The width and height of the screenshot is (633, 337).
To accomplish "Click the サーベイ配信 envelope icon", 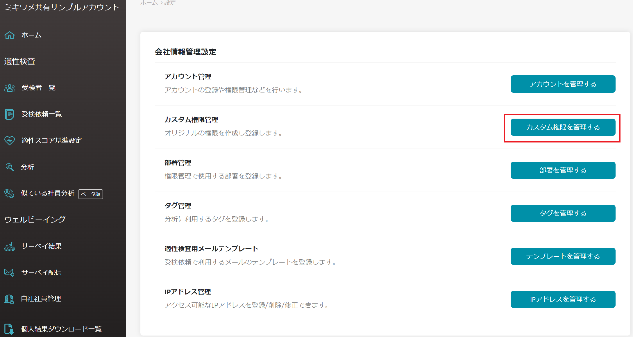I will click(9, 272).
